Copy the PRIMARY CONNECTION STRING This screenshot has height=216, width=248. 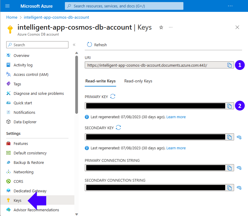tap(229, 168)
